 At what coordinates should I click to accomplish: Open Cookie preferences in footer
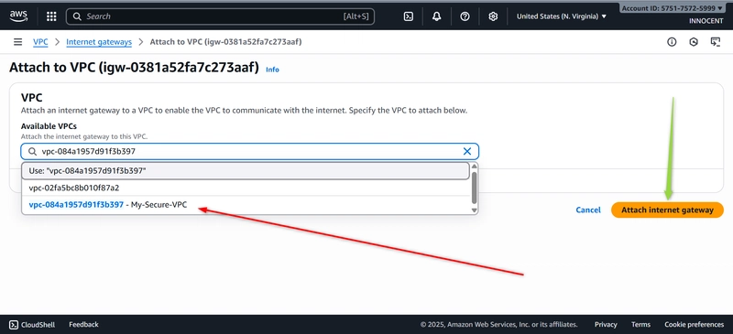(x=694, y=324)
